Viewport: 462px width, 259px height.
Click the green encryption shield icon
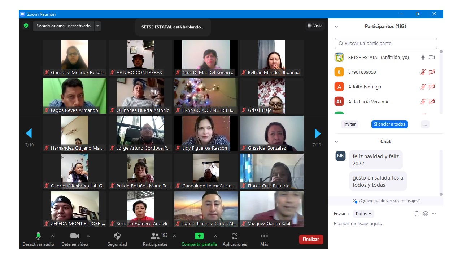(x=26, y=26)
